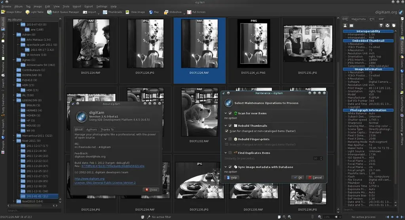Enter Full Screen mode
The image size is (405, 220).
196,12
